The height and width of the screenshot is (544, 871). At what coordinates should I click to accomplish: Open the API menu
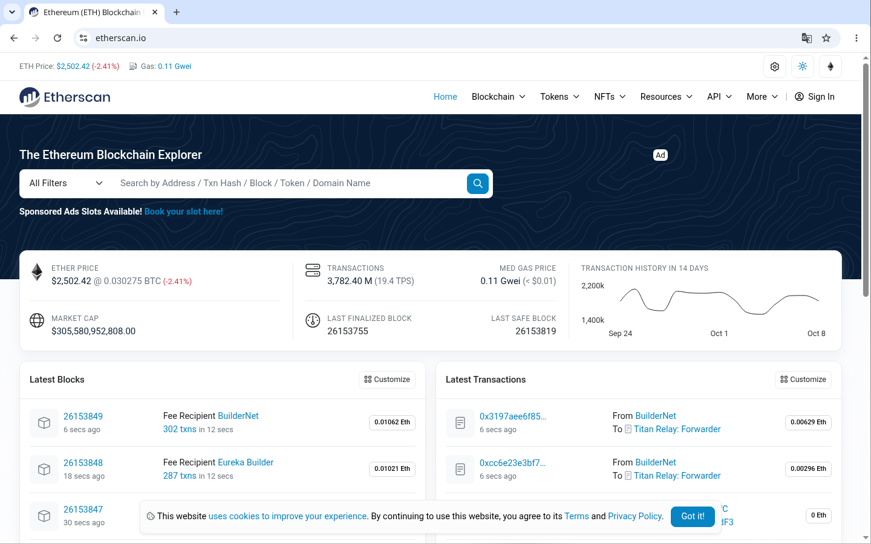[719, 97]
